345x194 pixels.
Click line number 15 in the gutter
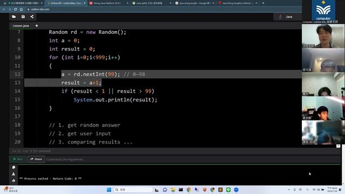(x=17, y=100)
